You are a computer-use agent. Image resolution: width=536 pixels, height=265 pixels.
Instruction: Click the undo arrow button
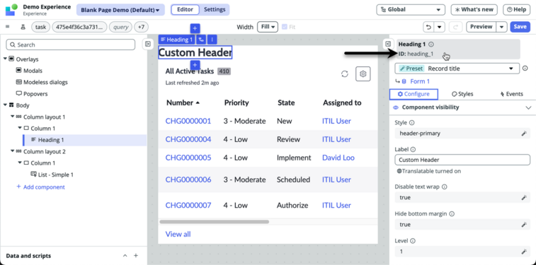point(428,27)
